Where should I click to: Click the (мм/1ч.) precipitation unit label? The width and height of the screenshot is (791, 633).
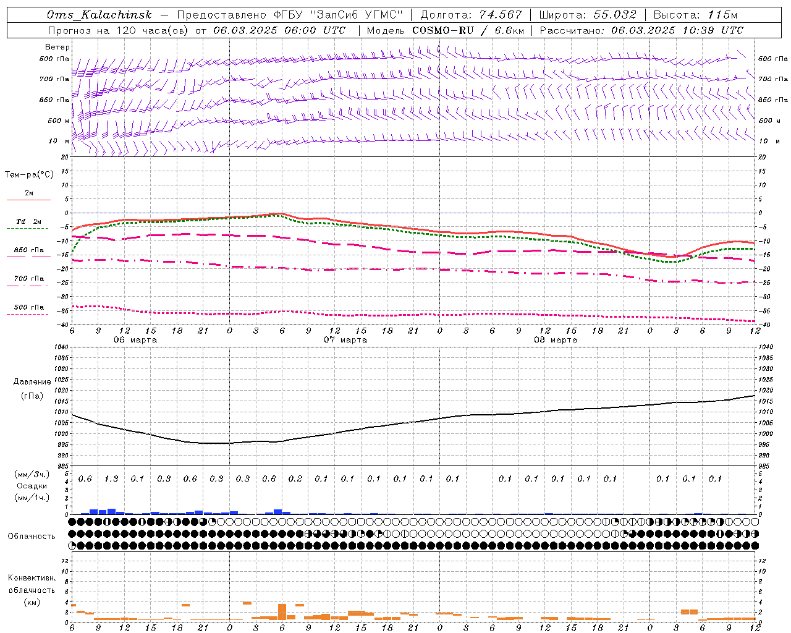[x=32, y=497]
